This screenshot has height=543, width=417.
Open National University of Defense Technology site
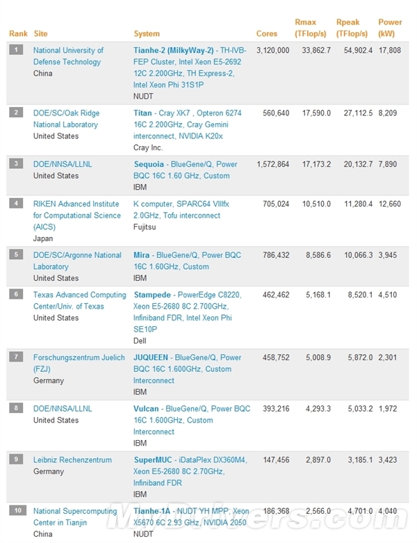coord(68,56)
